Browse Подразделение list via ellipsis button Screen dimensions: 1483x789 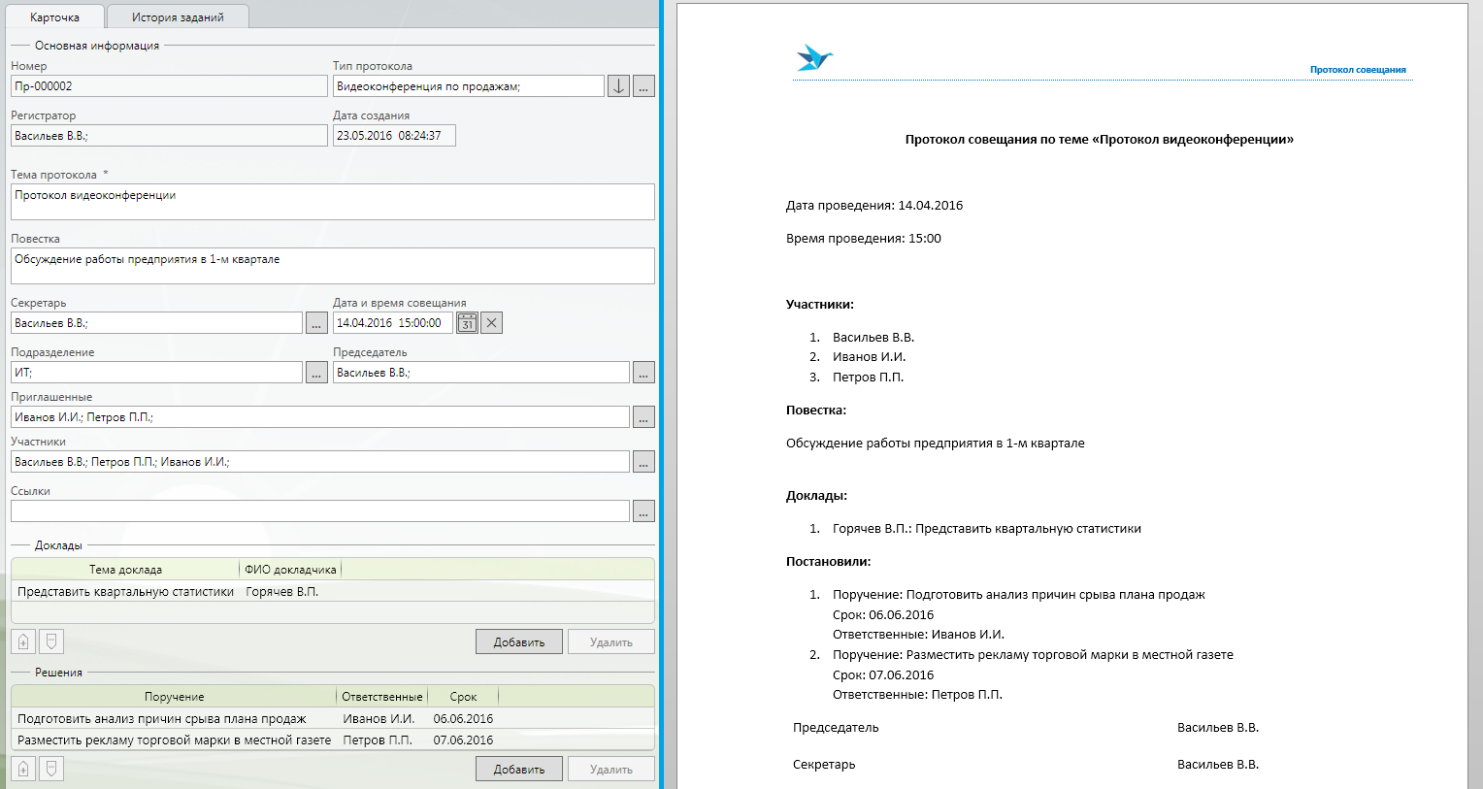coord(316,373)
